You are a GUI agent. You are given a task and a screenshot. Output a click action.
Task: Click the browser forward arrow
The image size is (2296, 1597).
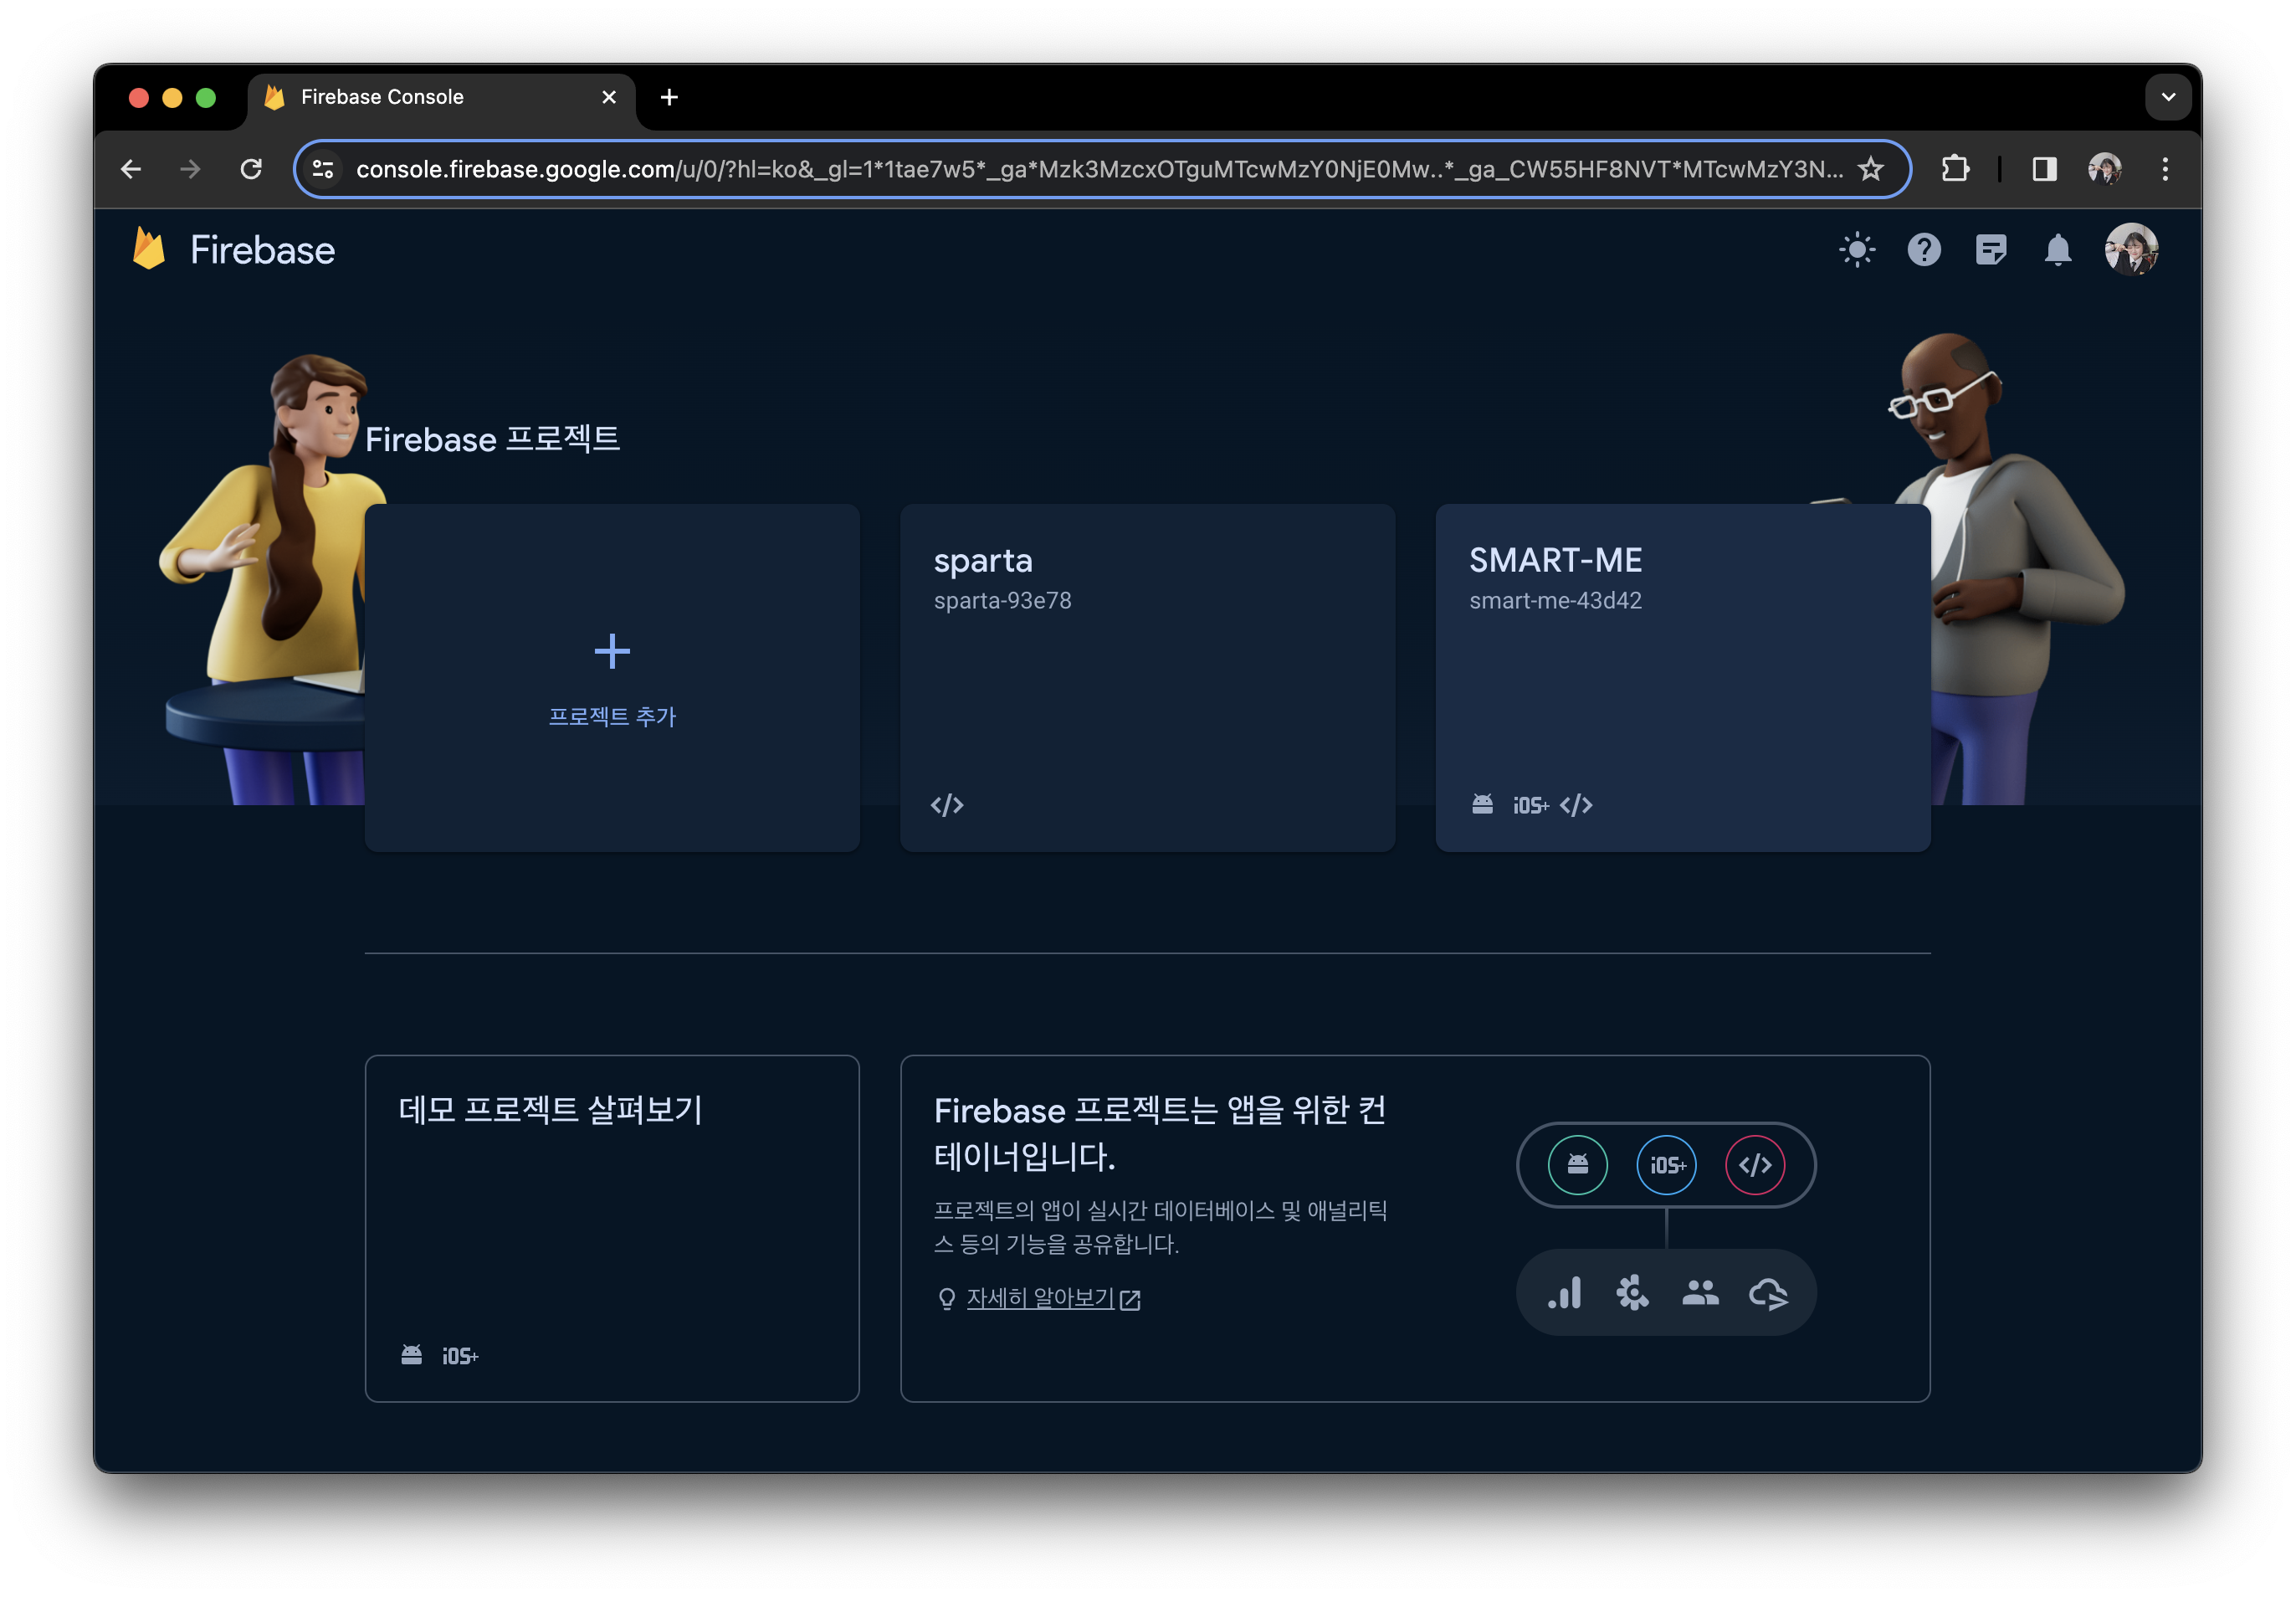pyautogui.click(x=190, y=169)
